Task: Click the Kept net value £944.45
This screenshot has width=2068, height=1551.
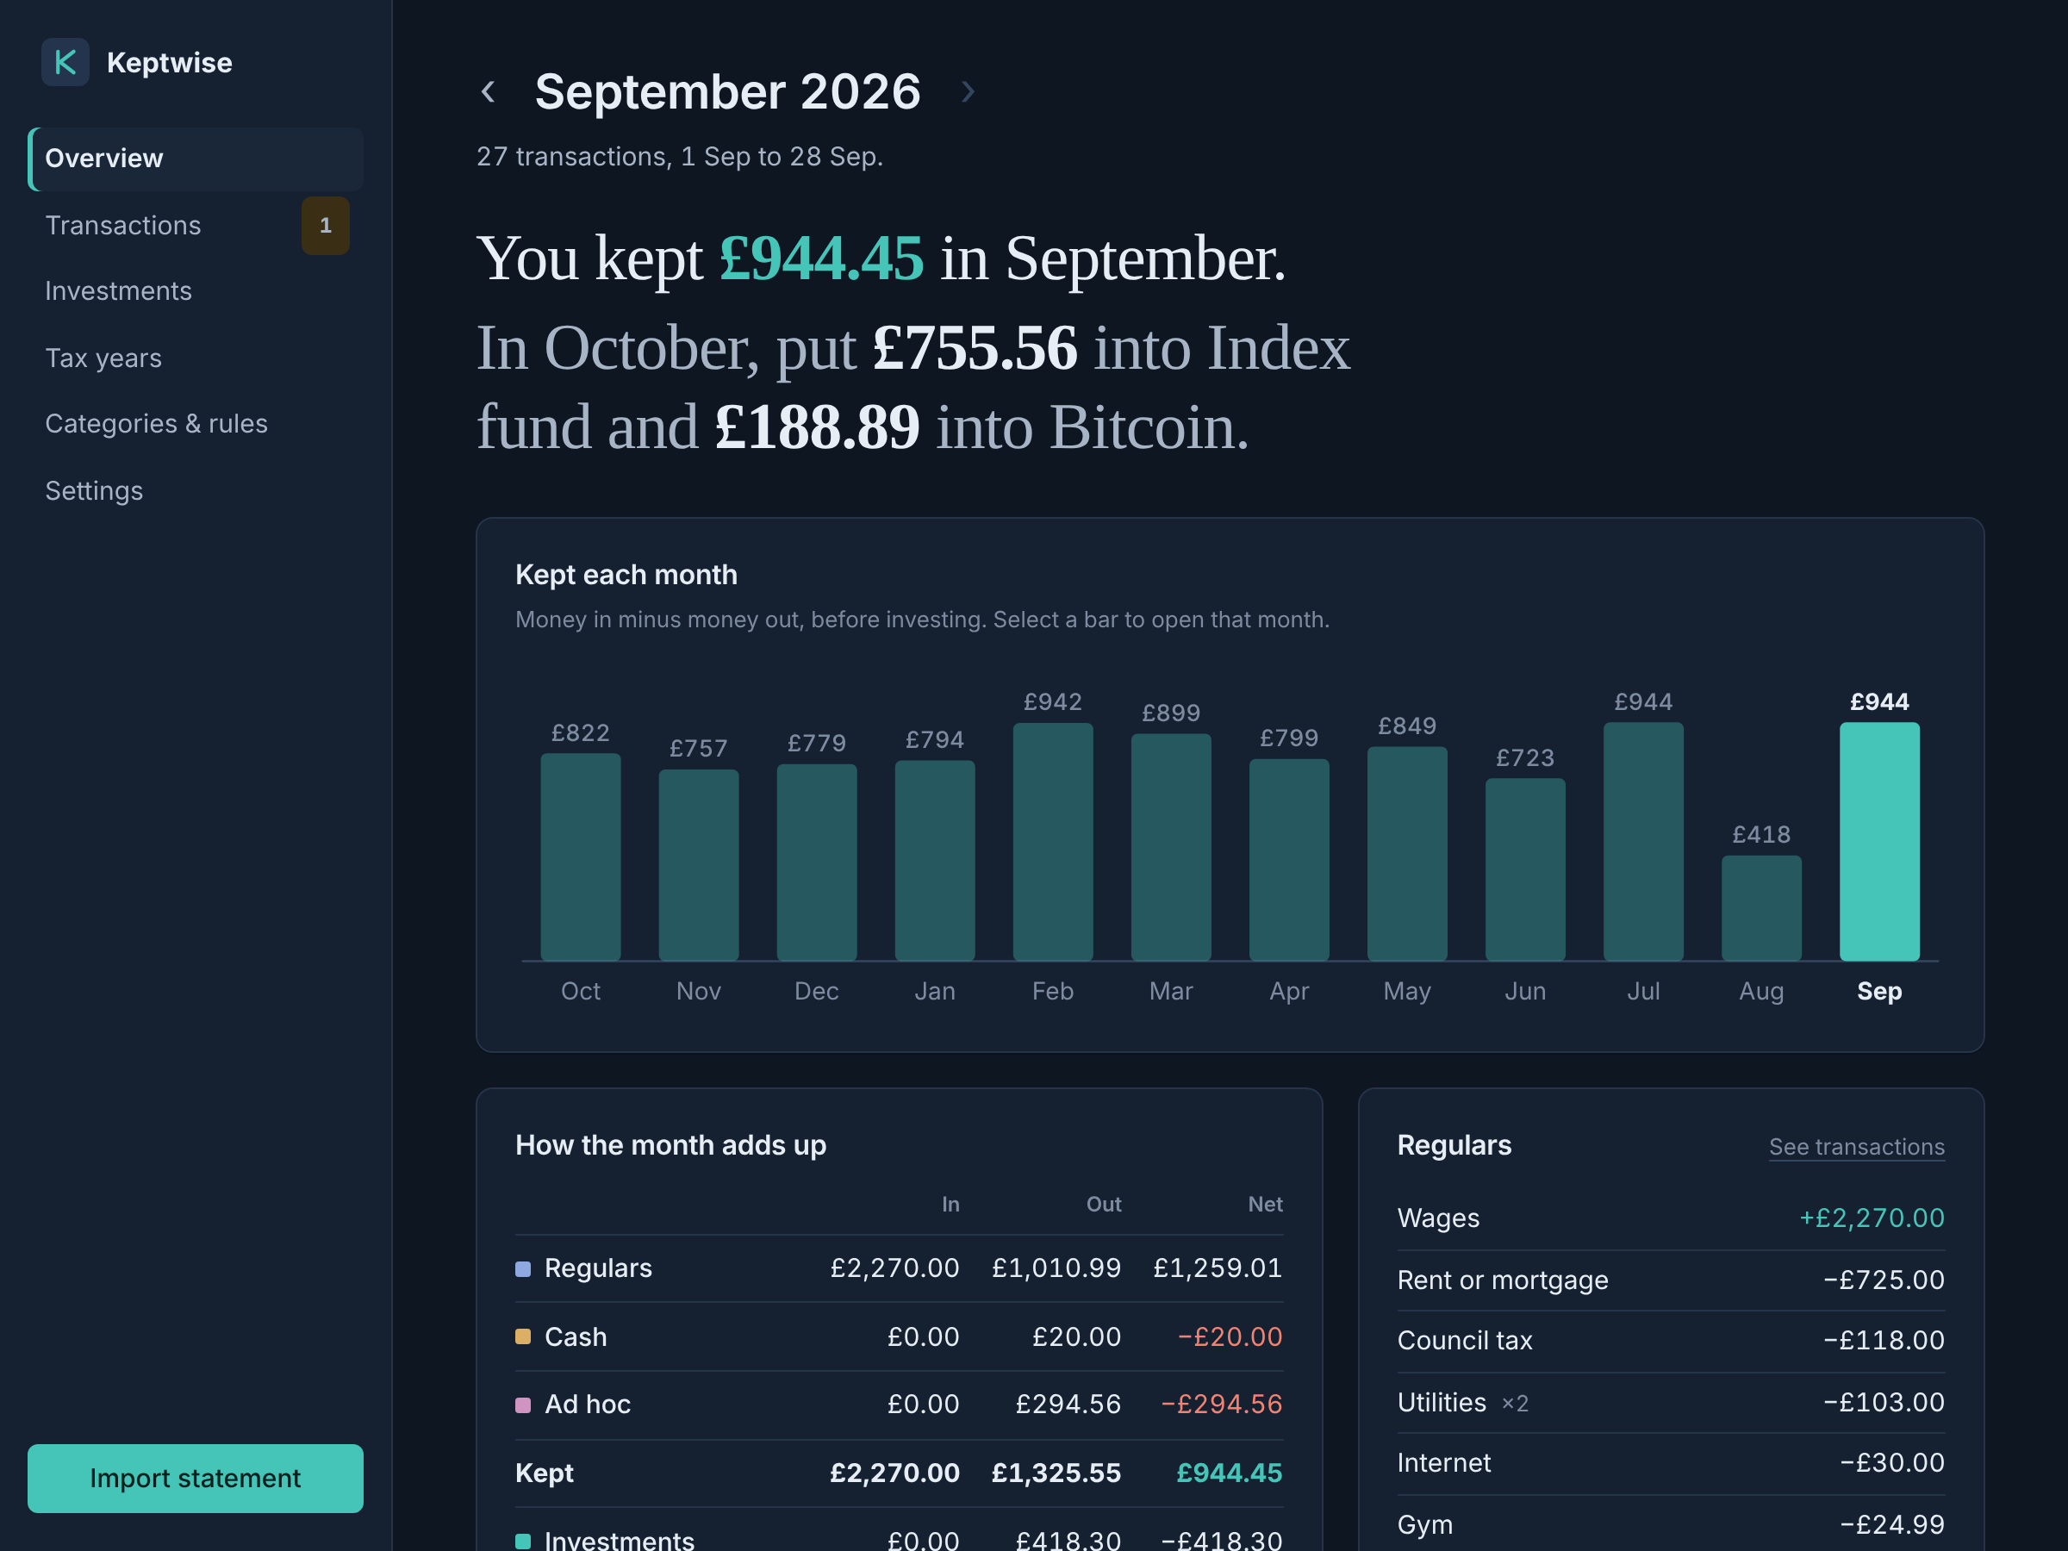Action: coord(1230,1473)
